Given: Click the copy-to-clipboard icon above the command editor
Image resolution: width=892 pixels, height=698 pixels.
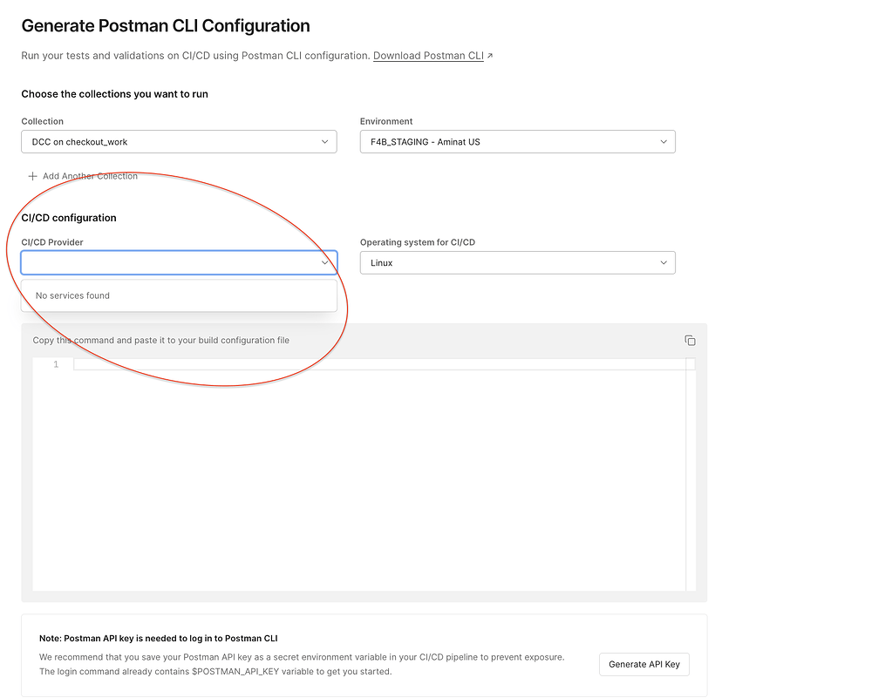Looking at the screenshot, I should tap(690, 341).
